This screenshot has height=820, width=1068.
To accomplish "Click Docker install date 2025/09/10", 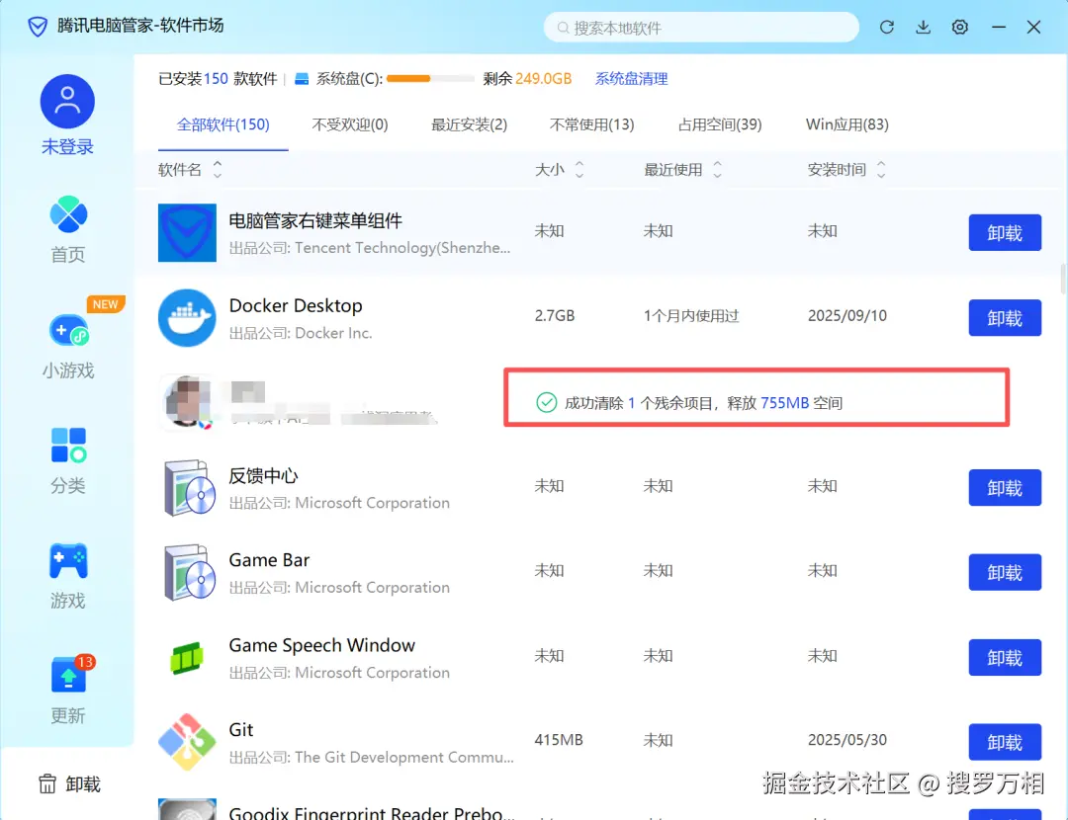I will (846, 316).
